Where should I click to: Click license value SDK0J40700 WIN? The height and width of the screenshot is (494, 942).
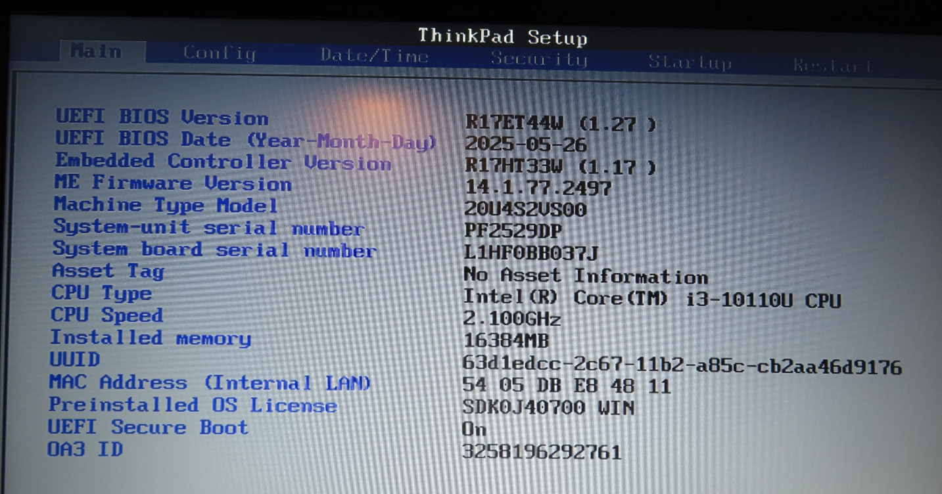[x=548, y=407]
